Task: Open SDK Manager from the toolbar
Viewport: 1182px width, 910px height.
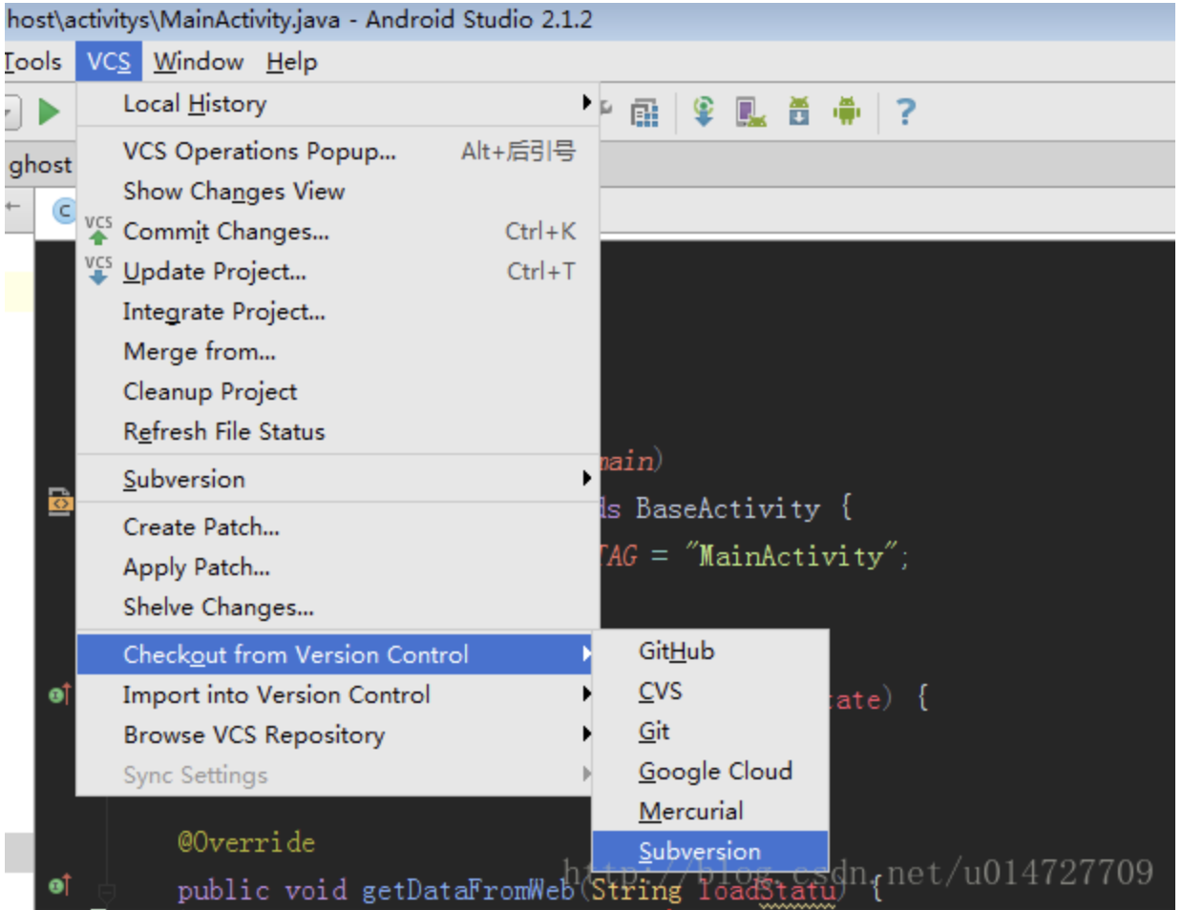Action: tap(799, 112)
